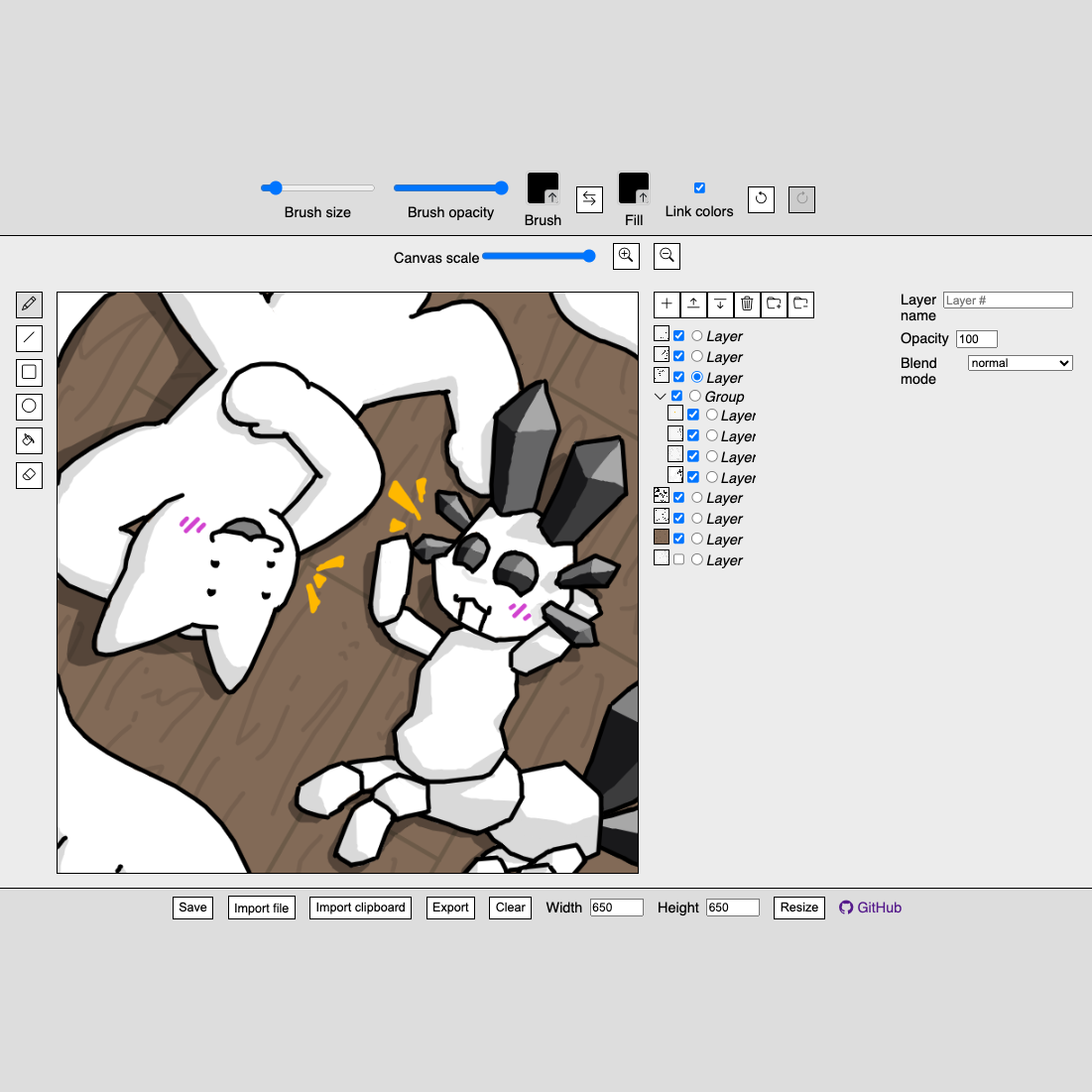Select the hidden unchecked layer's radio button
This screenshot has width=1092, height=1092.
click(x=696, y=559)
